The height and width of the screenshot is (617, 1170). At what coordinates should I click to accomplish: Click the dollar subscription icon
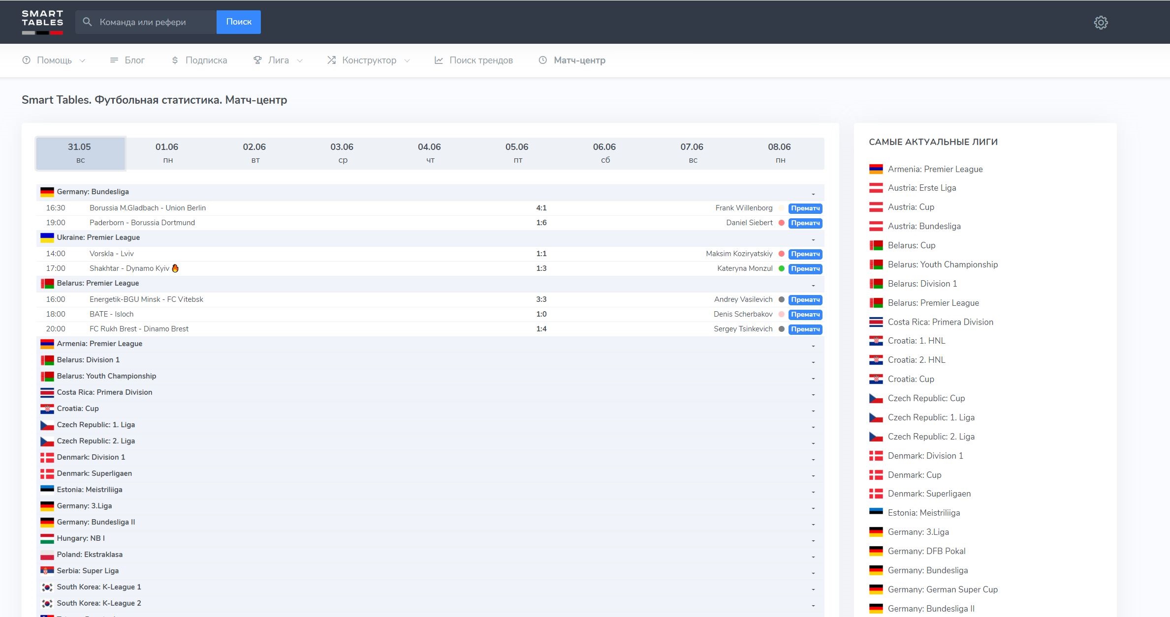point(175,60)
